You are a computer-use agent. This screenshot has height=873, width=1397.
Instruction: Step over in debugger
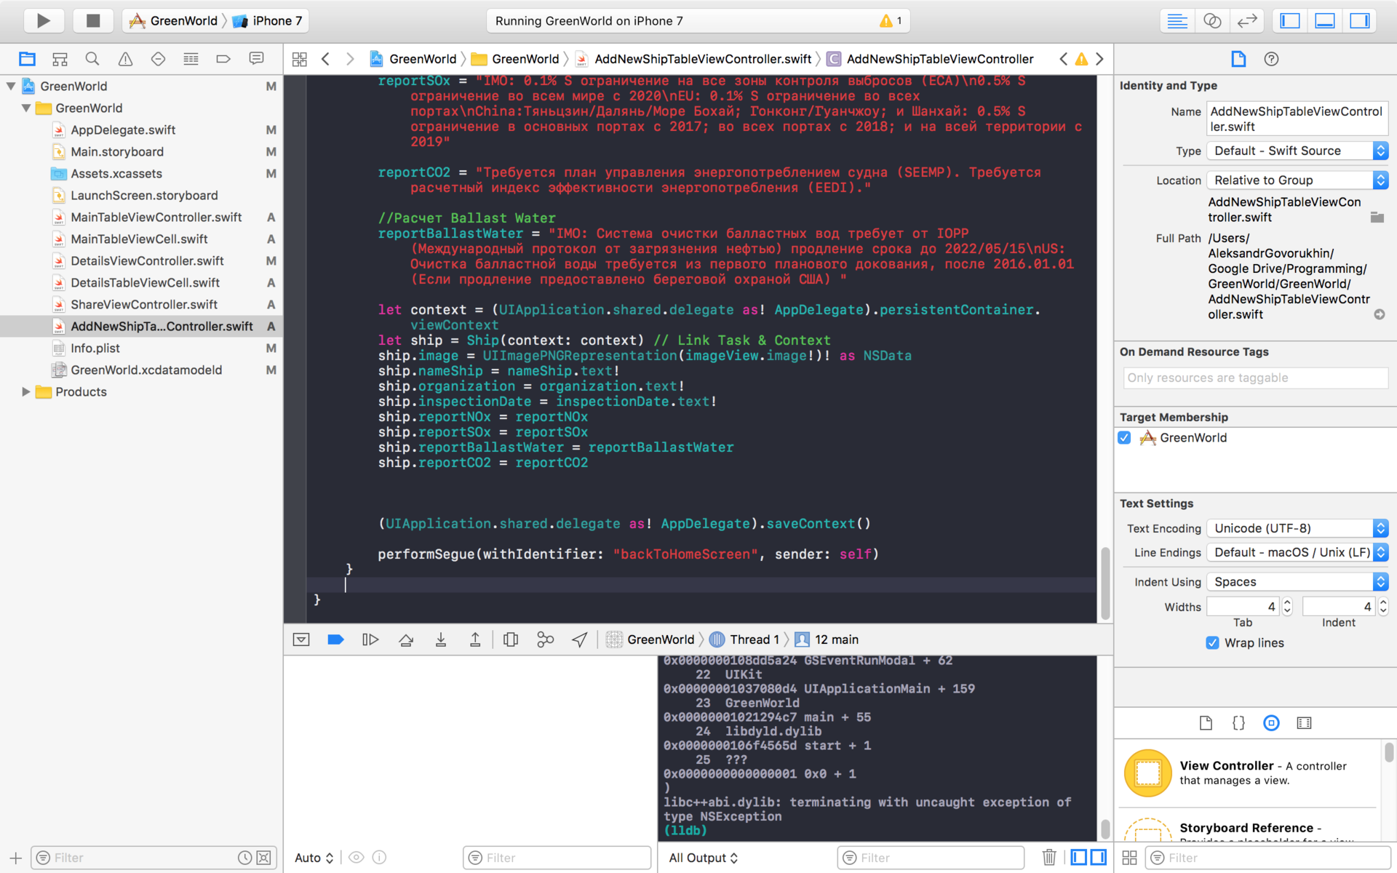pyautogui.click(x=406, y=639)
